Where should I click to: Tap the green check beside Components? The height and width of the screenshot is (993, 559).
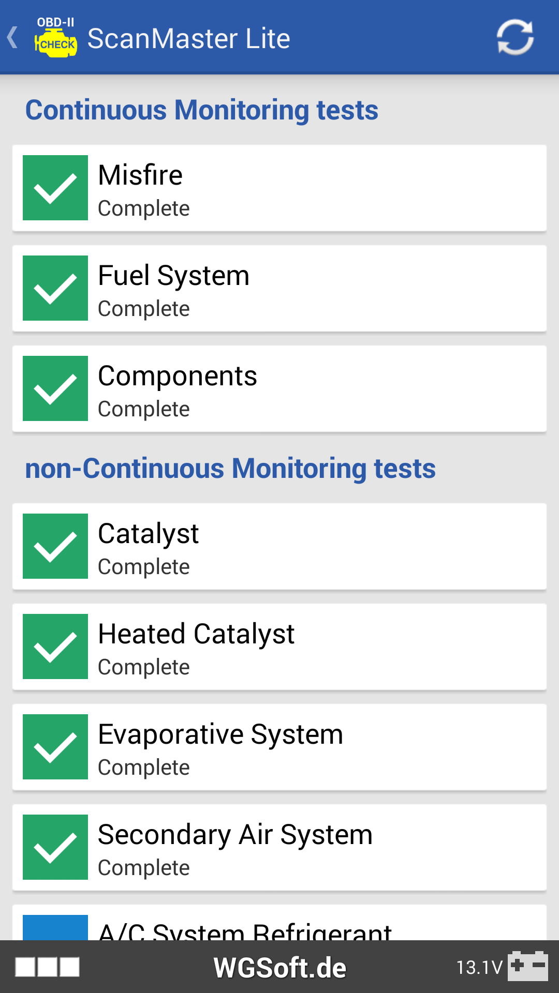(55, 388)
